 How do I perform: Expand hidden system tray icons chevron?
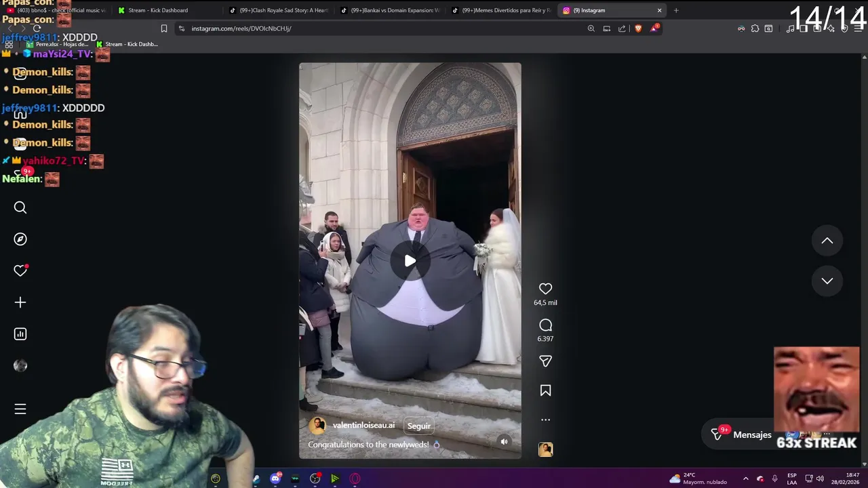click(746, 479)
